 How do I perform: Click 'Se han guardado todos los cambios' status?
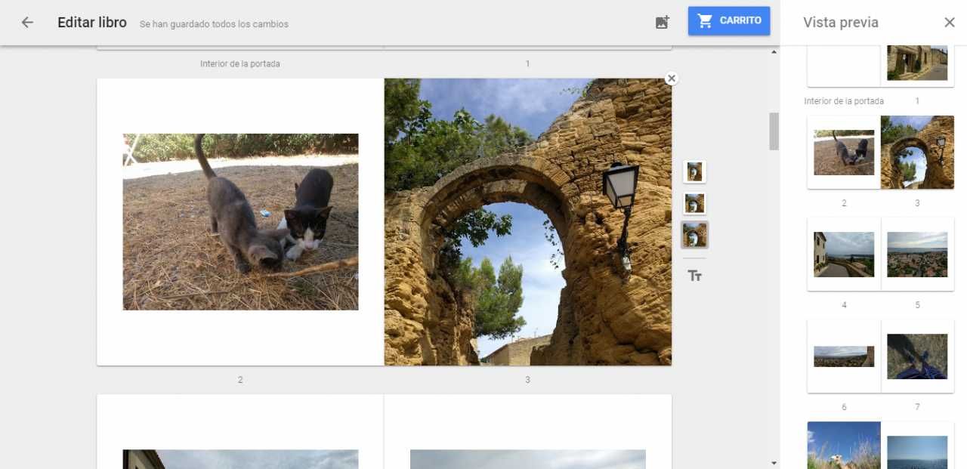(214, 24)
